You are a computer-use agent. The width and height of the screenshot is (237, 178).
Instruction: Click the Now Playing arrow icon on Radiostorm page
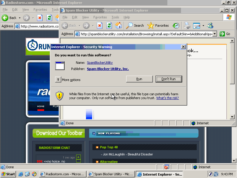(x=94, y=133)
